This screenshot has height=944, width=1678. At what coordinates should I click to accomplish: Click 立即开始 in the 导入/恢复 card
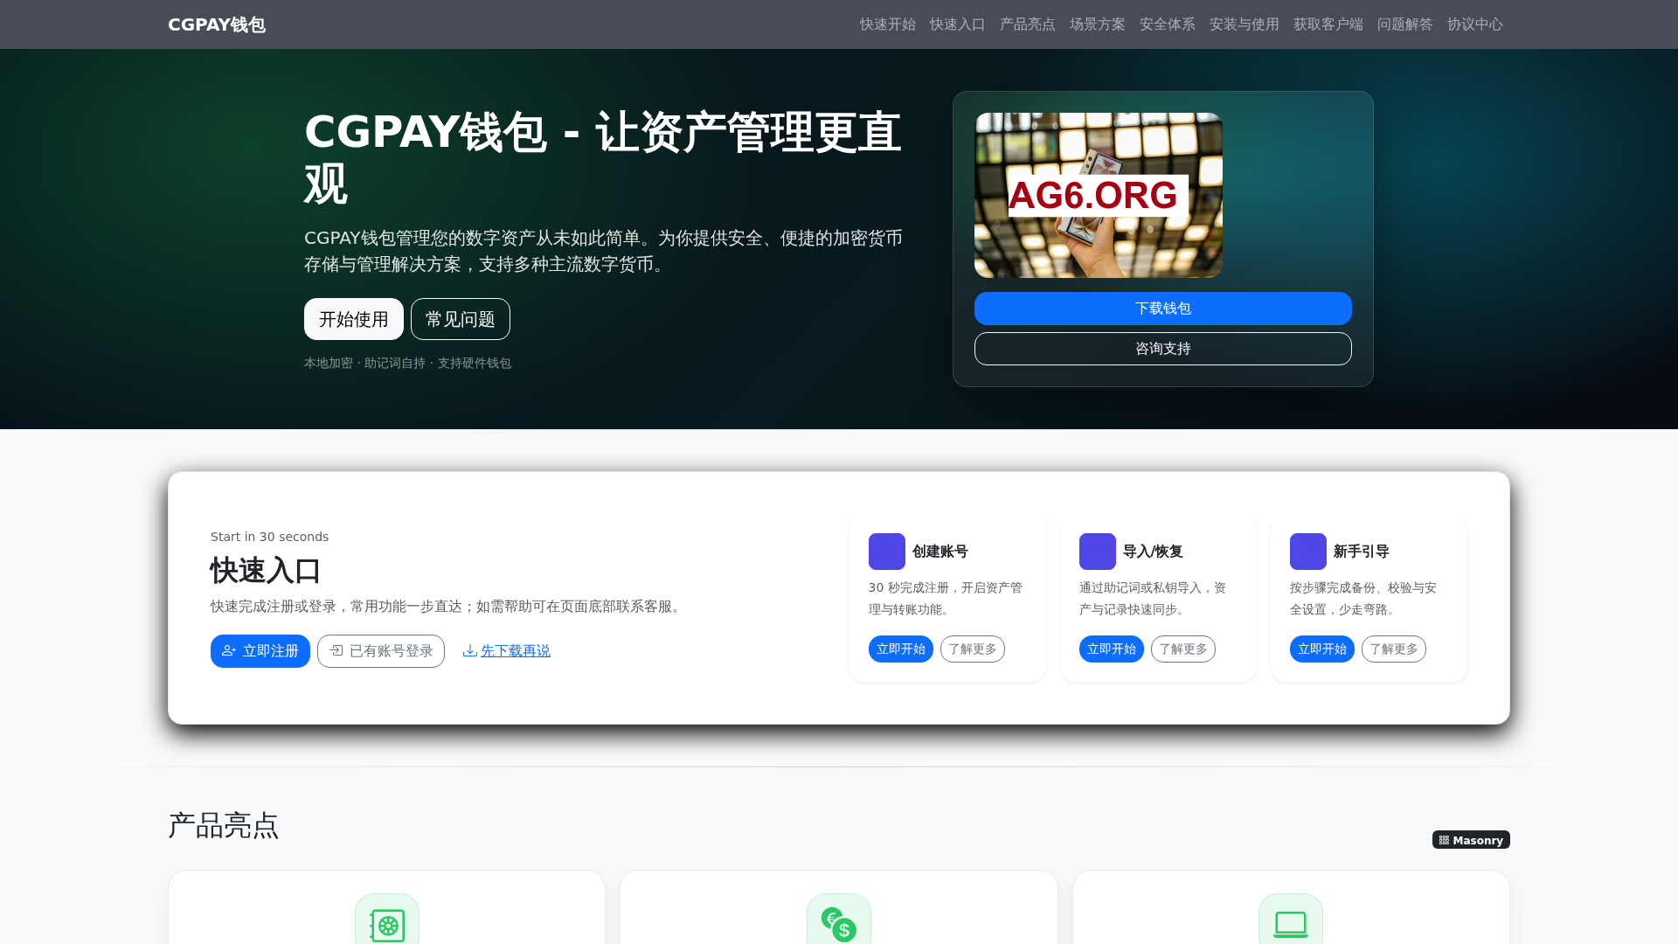coord(1112,649)
